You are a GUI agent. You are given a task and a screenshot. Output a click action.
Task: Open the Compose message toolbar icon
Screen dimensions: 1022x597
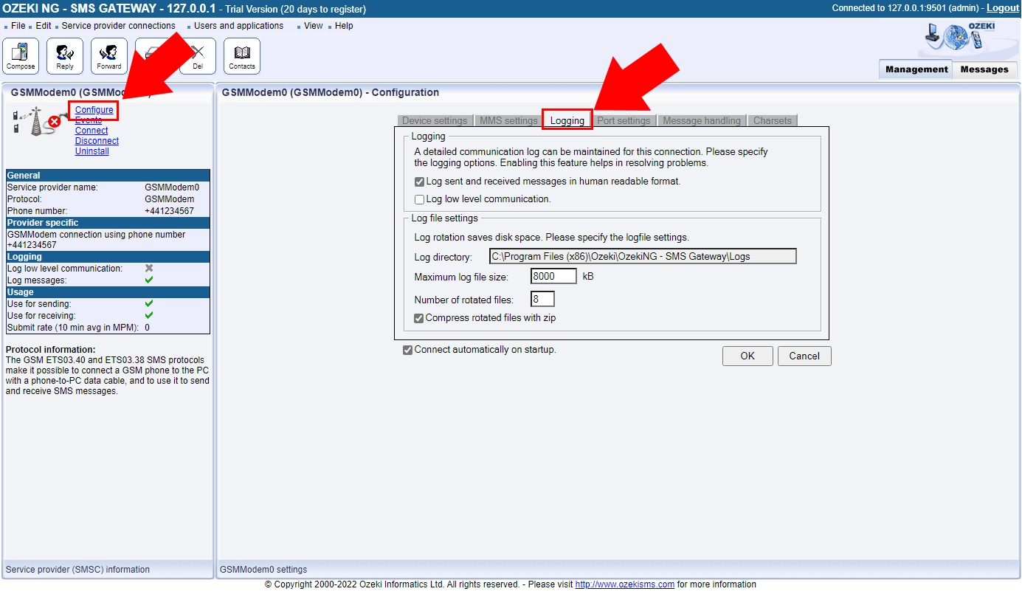[x=21, y=56]
